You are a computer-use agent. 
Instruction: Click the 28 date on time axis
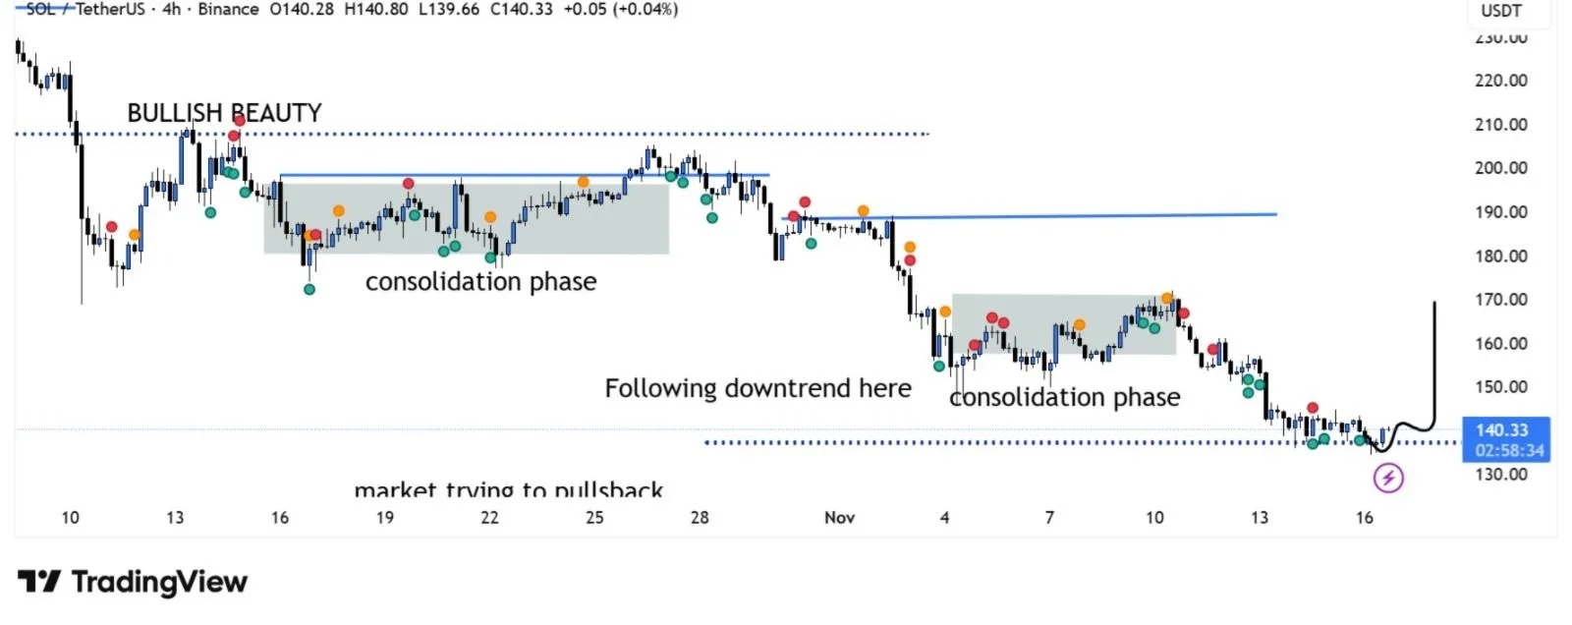pos(700,518)
